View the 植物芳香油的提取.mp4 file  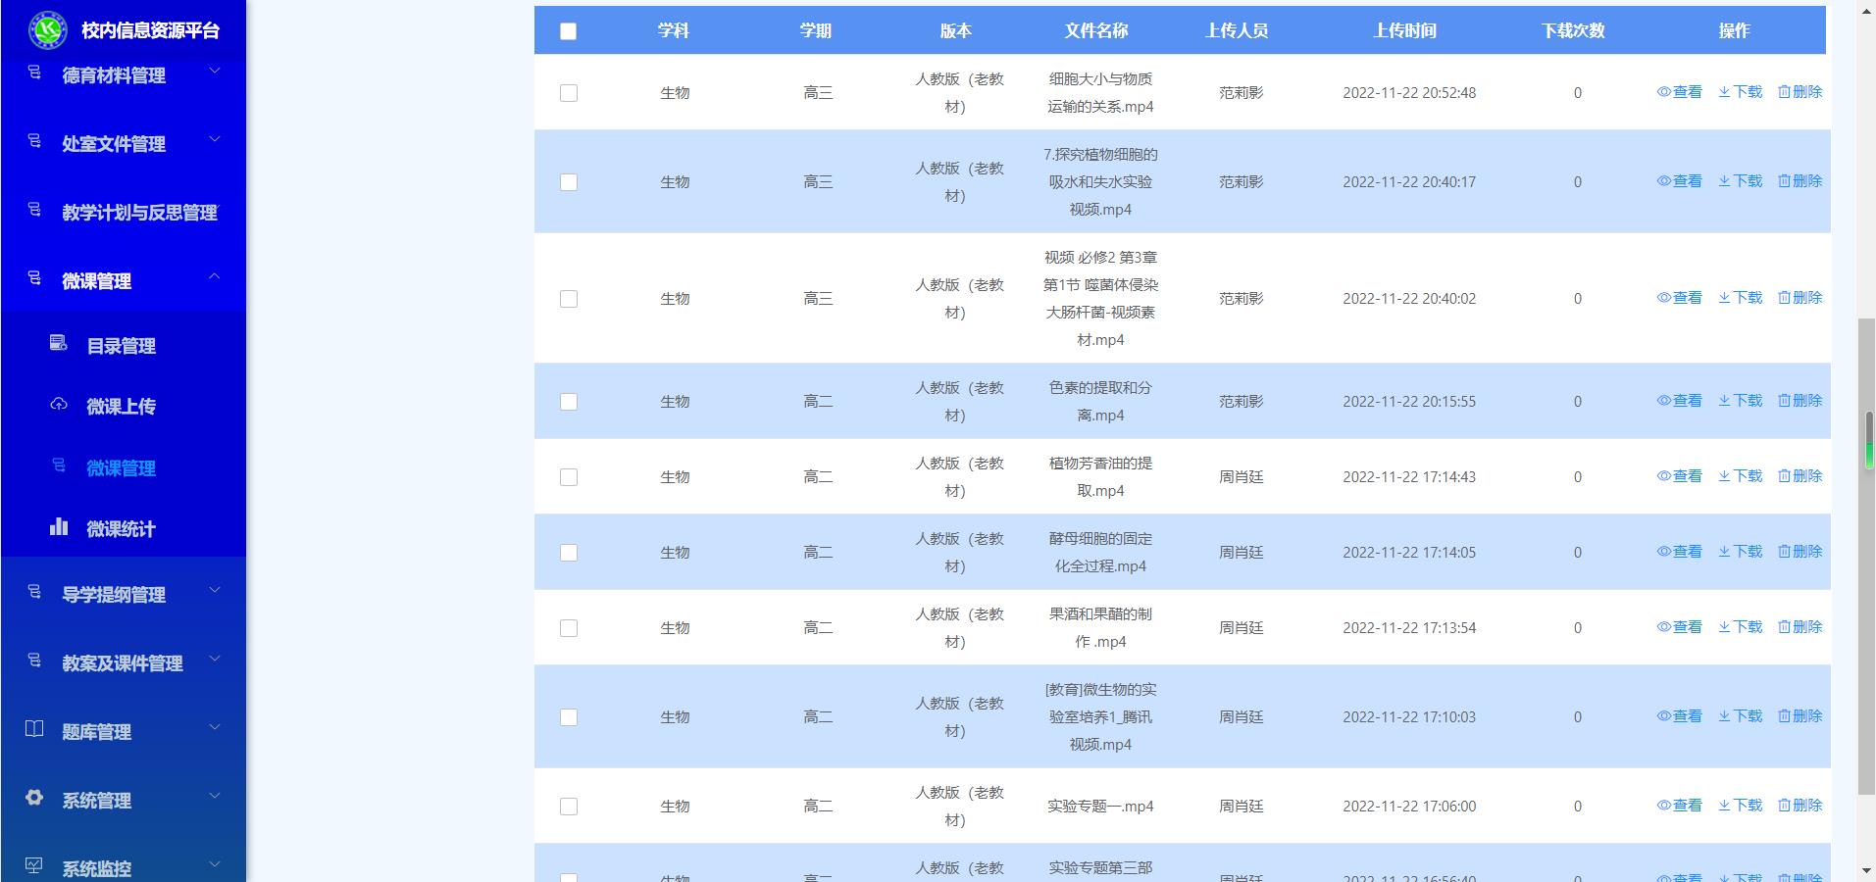[x=1679, y=476]
